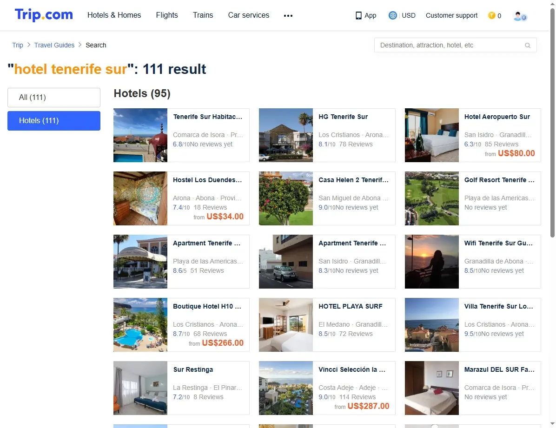The image size is (556, 428).
Task: Open Boutique Hotel H10 ... title
Action: coord(207,306)
